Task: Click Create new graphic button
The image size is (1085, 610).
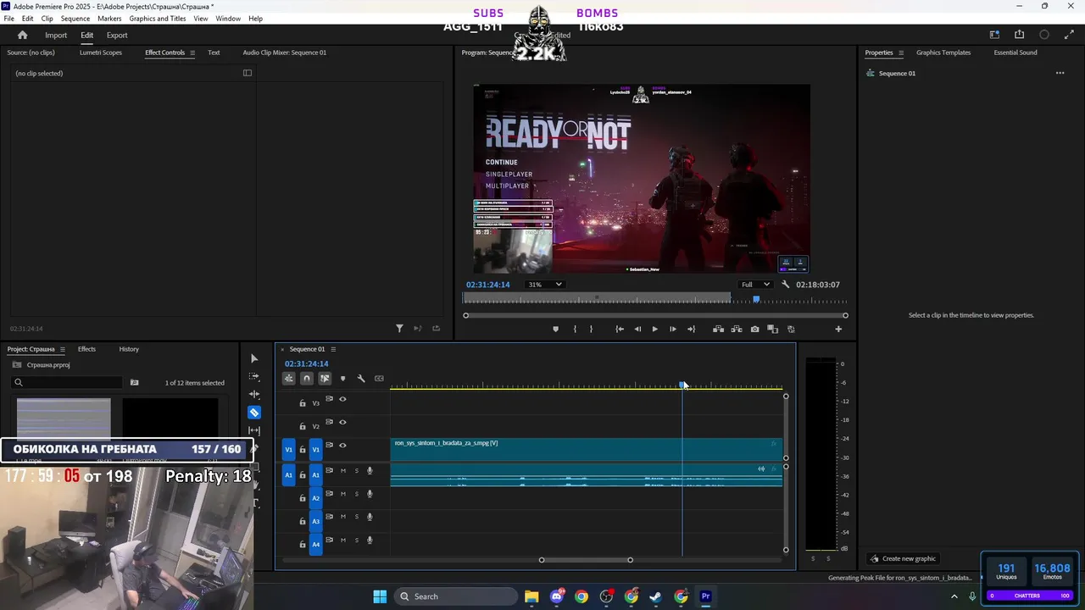Action: coord(904,558)
